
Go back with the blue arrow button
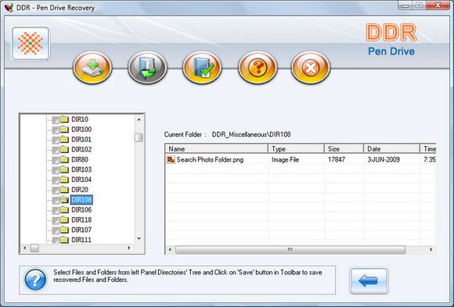coord(369,280)
